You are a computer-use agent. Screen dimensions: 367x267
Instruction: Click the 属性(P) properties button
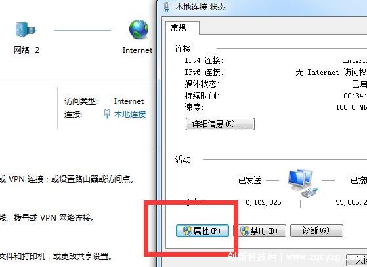coord(202,231)
